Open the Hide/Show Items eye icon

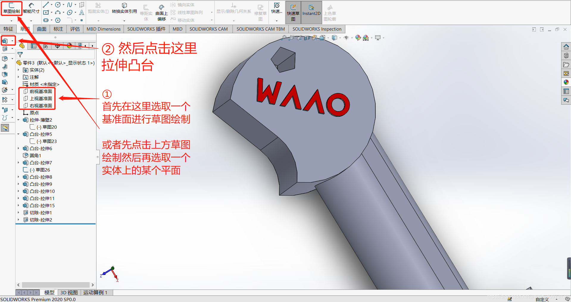pos(346,38)
